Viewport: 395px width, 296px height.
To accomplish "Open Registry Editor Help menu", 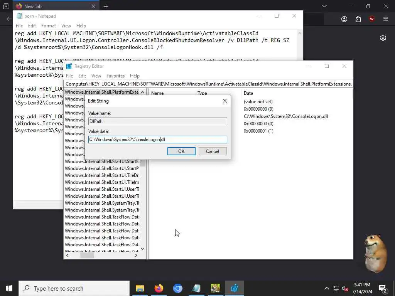I will 135,76.
